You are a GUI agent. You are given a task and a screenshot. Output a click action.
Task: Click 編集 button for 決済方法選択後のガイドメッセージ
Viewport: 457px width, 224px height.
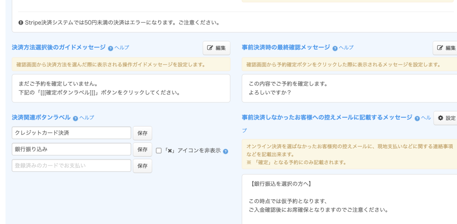point(216,48)
